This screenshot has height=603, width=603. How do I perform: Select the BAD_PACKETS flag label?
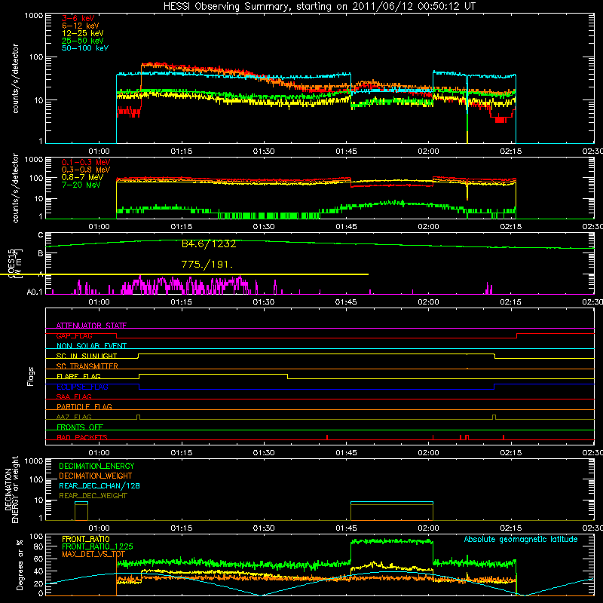82,437
